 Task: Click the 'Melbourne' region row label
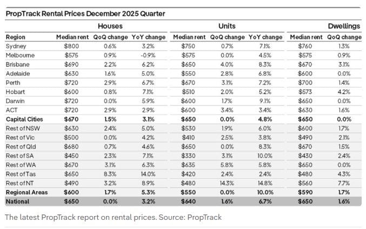pos(20,55)
